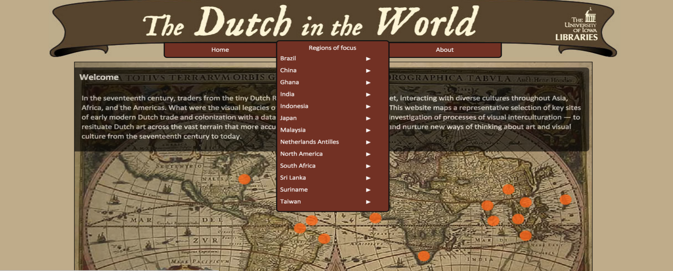Select the easternmost orange marker near Japan
The image size is (673, 271).
point(565,199)
